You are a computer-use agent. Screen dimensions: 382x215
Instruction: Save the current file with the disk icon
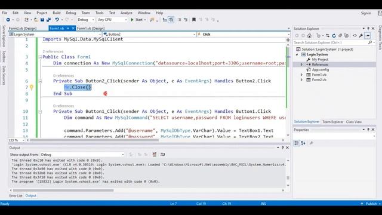42,20
